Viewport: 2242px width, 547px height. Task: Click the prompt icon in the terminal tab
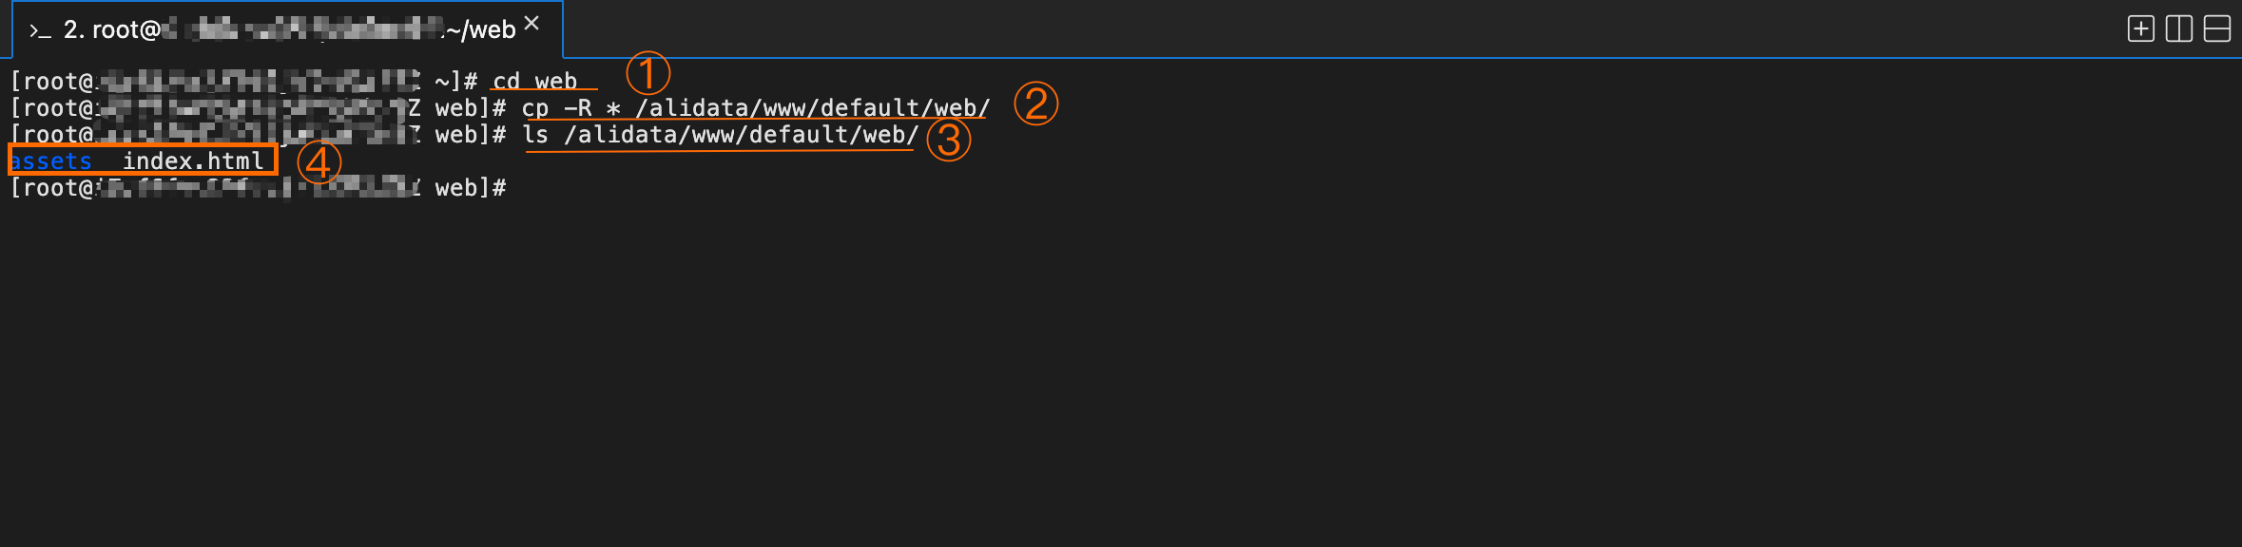pos(39,31)
